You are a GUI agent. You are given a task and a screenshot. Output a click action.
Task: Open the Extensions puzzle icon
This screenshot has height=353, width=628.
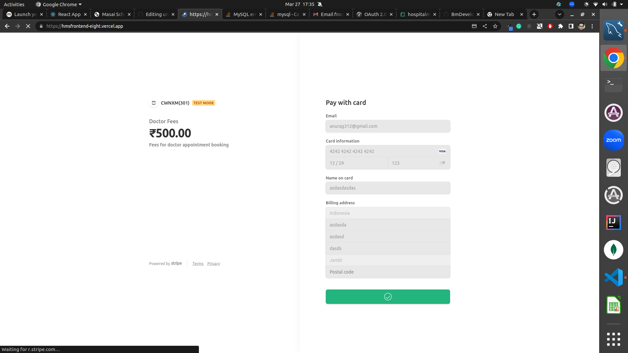tap(561, 26)
